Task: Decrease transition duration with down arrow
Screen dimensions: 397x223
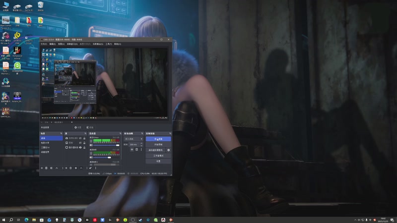Action: tap(141, 146)
